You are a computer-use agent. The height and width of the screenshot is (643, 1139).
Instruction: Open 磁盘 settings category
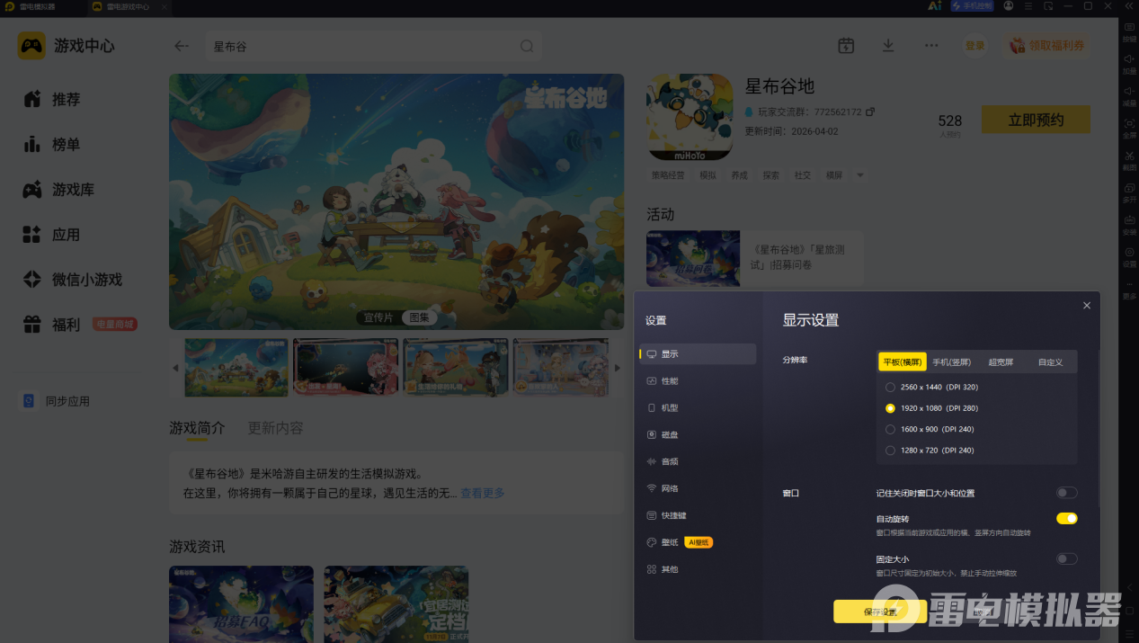pyautogui.click(x=698, y=435)
